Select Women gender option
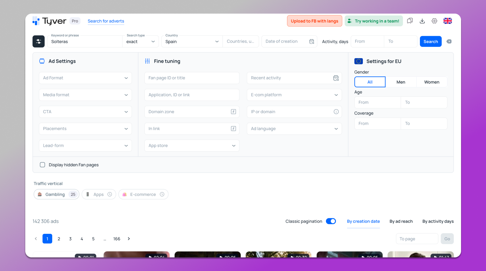486x271 pixels. point(432,82)
